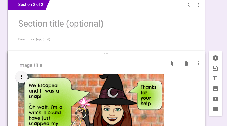Click the Image title field
The height and width of the screenshot is (126, 227).
pos(92,65)
